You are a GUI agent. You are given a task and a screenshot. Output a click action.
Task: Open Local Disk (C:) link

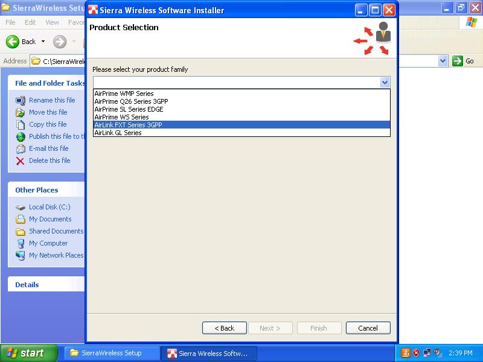50,207
